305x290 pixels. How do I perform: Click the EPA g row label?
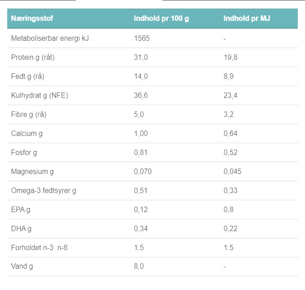coord(21,209)
